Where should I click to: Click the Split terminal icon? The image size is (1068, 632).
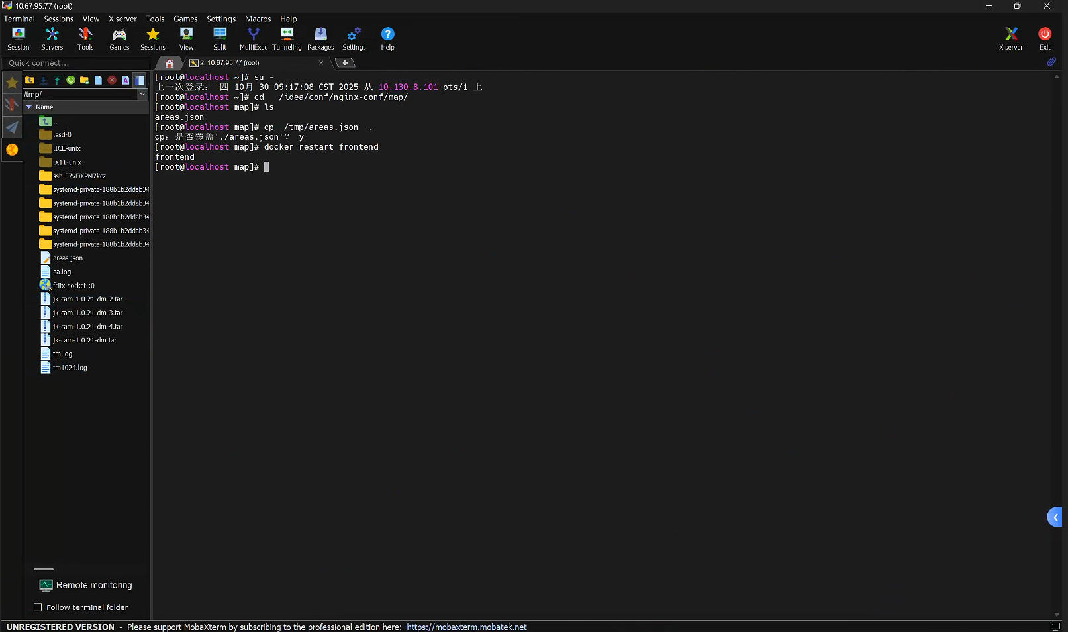[x=220, y=38]
